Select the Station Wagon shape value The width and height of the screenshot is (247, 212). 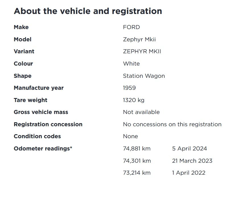coord(144,76)
